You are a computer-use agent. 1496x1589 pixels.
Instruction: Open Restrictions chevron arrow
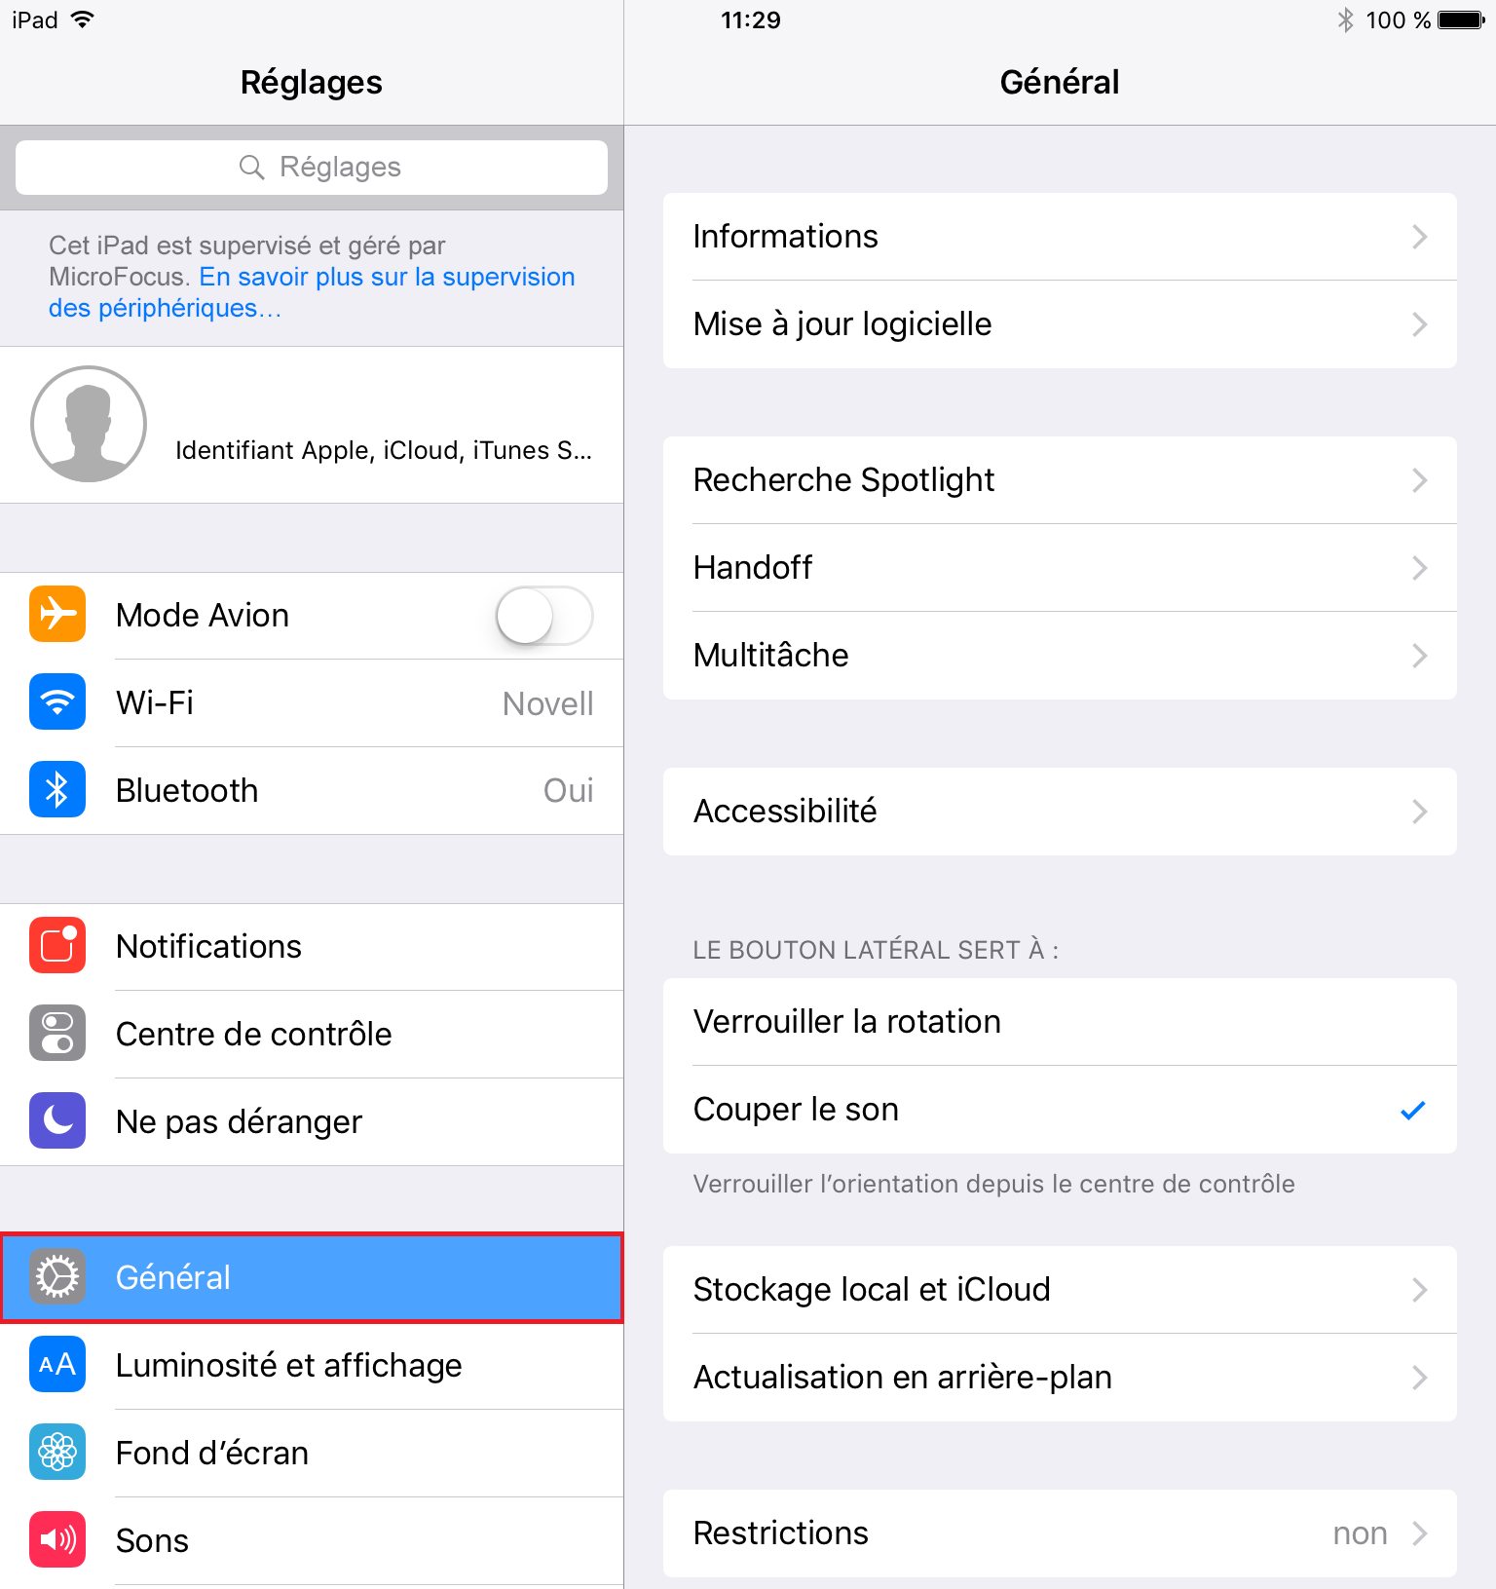click(1420, 1533)
